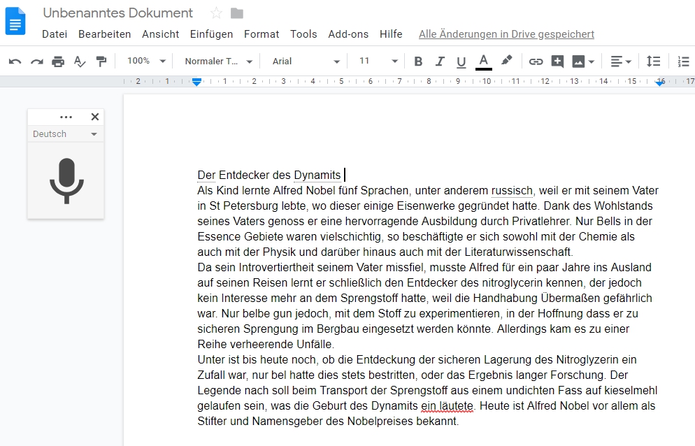Star the Unbenanntes Dokument document

click(x=216, y=13)
